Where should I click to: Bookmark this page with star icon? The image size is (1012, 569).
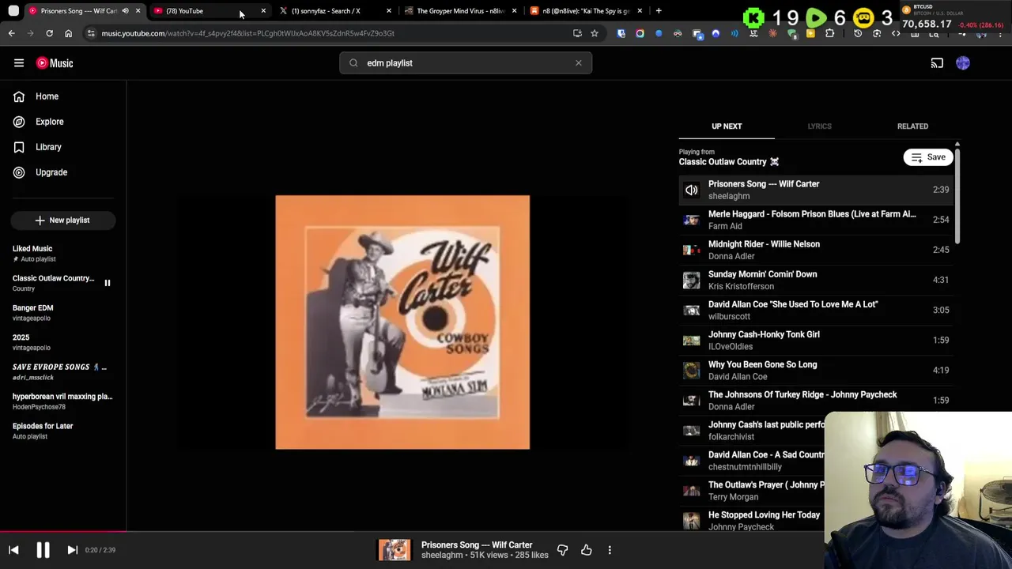point(595,33)
